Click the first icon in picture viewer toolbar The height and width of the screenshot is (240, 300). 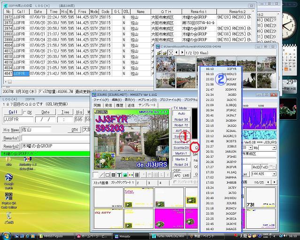point(159,53)
